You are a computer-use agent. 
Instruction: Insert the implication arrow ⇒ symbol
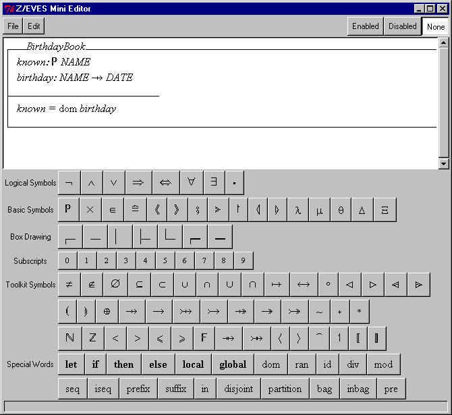(138, 183)
